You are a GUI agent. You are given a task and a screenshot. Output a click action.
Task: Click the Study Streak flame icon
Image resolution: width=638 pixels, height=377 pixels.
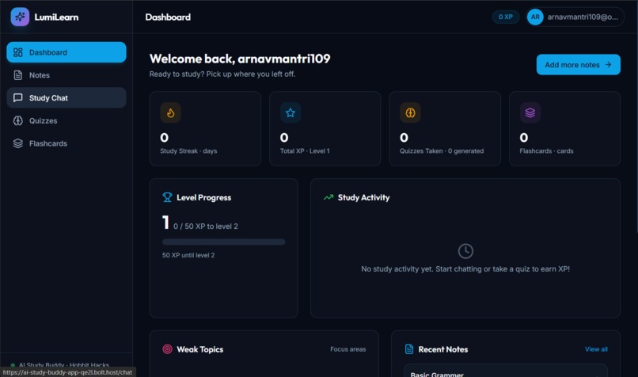[170, 112]
